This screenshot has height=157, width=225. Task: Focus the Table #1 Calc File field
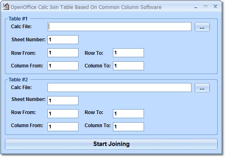pos(119,27)
